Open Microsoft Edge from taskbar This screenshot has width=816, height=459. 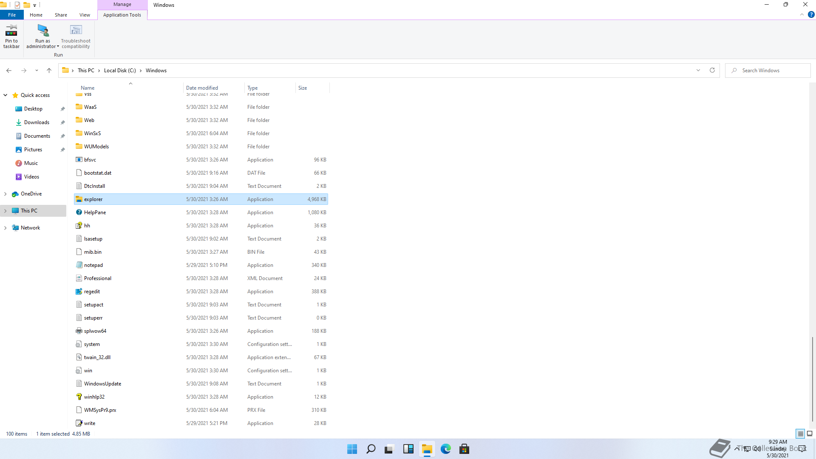pos(445,449)
